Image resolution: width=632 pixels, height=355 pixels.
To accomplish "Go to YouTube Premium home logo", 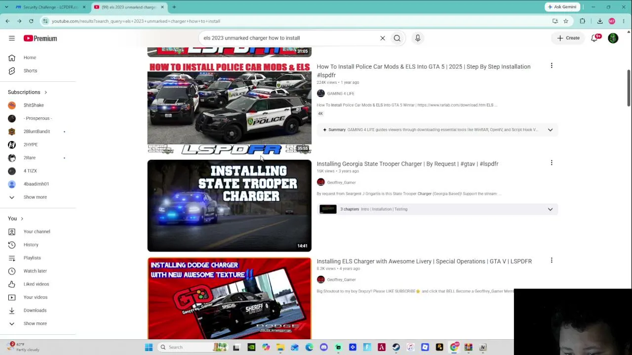I will (x=40, y=38).
